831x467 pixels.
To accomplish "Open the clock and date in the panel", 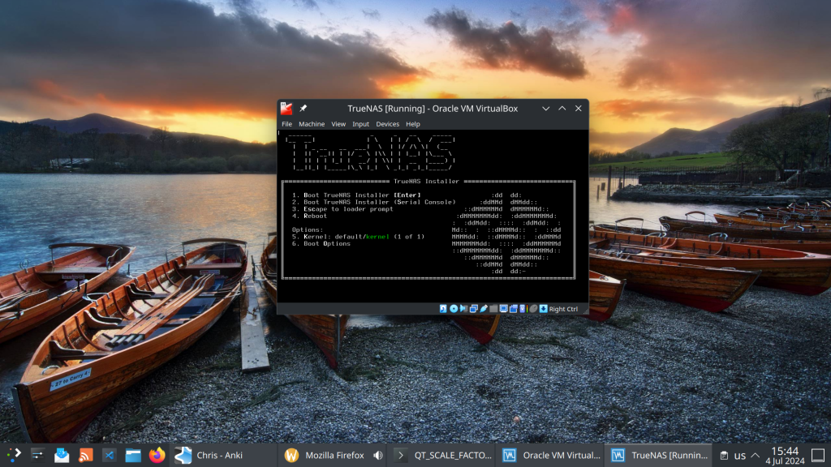I will (x=785, y=456).
